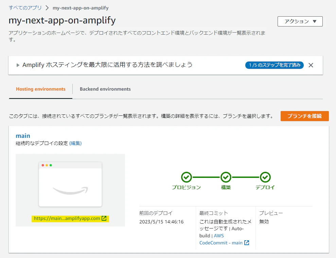The height and width of the screenshot is (258, 336).
Task: Click the green 構築 checkmark icon
Action: [x=226, y=177]
